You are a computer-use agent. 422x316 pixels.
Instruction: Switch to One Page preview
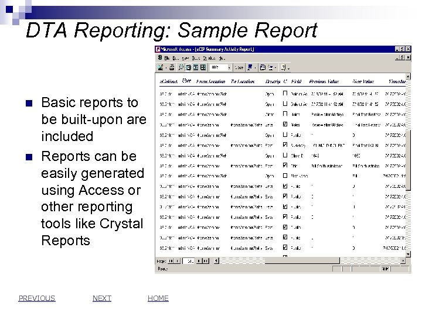[189, 67]
